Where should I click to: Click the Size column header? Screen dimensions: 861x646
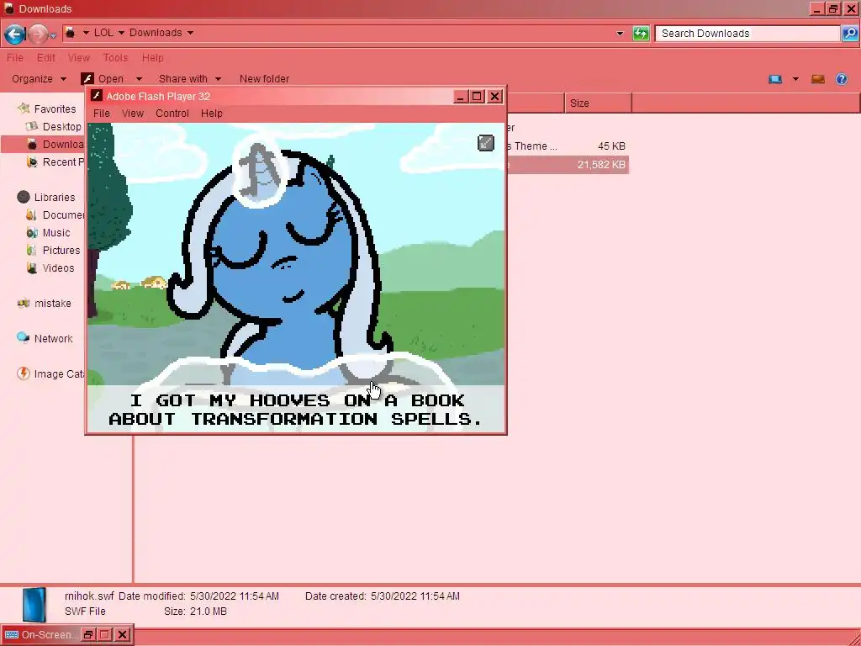598,103
